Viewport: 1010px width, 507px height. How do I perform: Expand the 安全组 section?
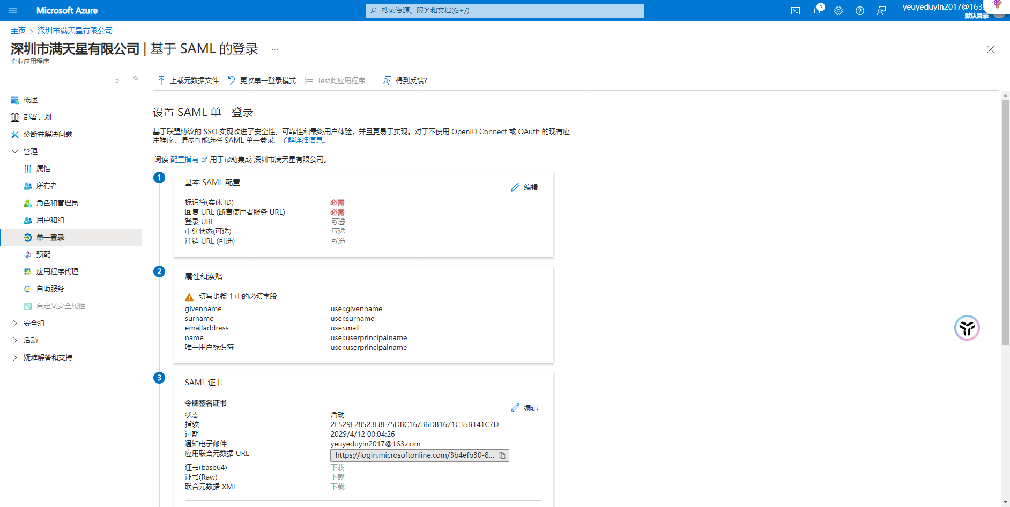coord(15,323)
